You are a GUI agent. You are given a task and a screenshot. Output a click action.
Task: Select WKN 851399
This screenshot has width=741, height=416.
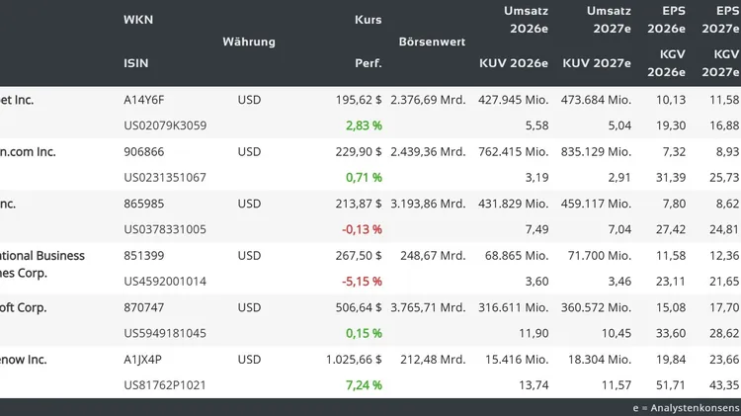pos(143,256)
